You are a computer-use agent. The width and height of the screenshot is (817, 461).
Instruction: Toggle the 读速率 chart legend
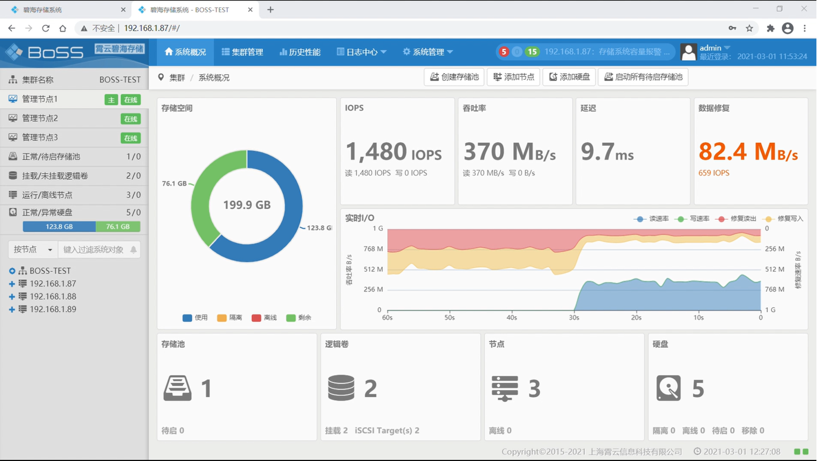651,219
